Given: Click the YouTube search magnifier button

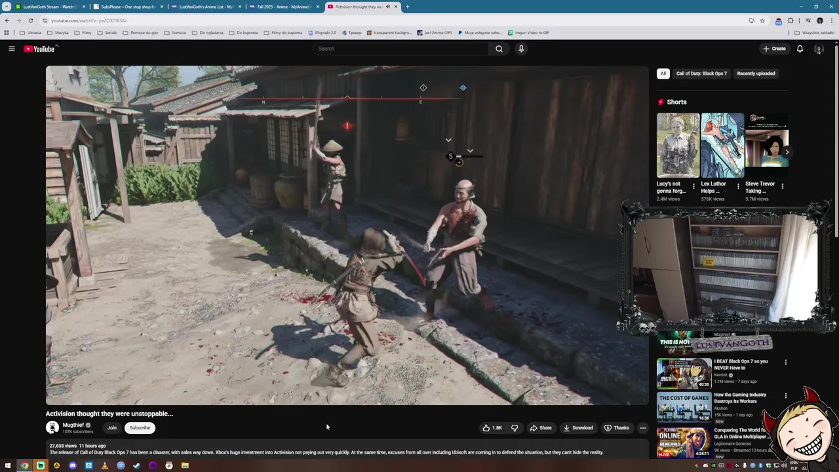Looking at the screenshot, I should [x=499, y=49].
